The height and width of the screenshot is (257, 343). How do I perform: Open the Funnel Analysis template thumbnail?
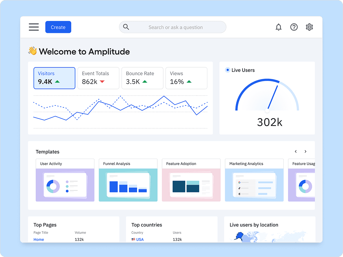[128, 184]
